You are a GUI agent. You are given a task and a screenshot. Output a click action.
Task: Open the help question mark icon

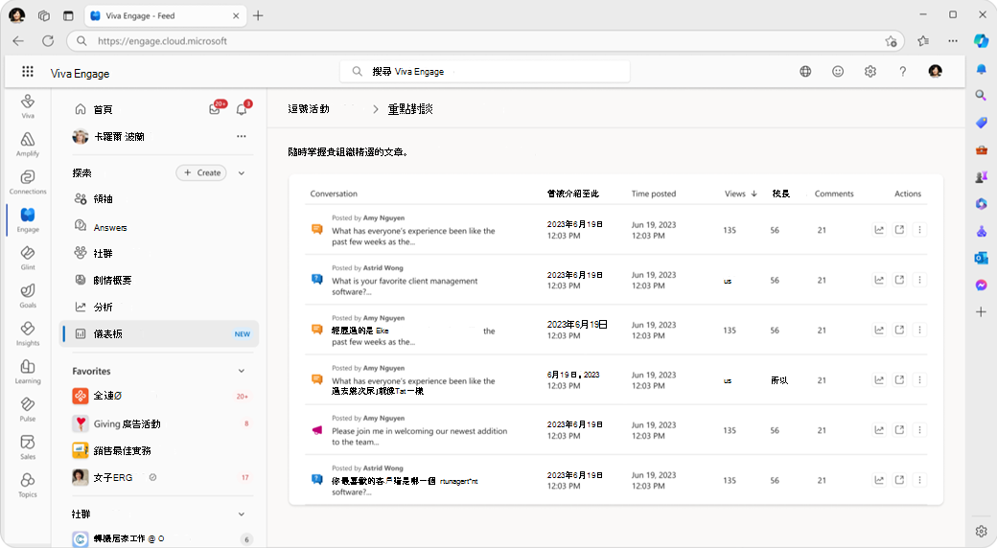pyautogui.click(x=903, y=71)
